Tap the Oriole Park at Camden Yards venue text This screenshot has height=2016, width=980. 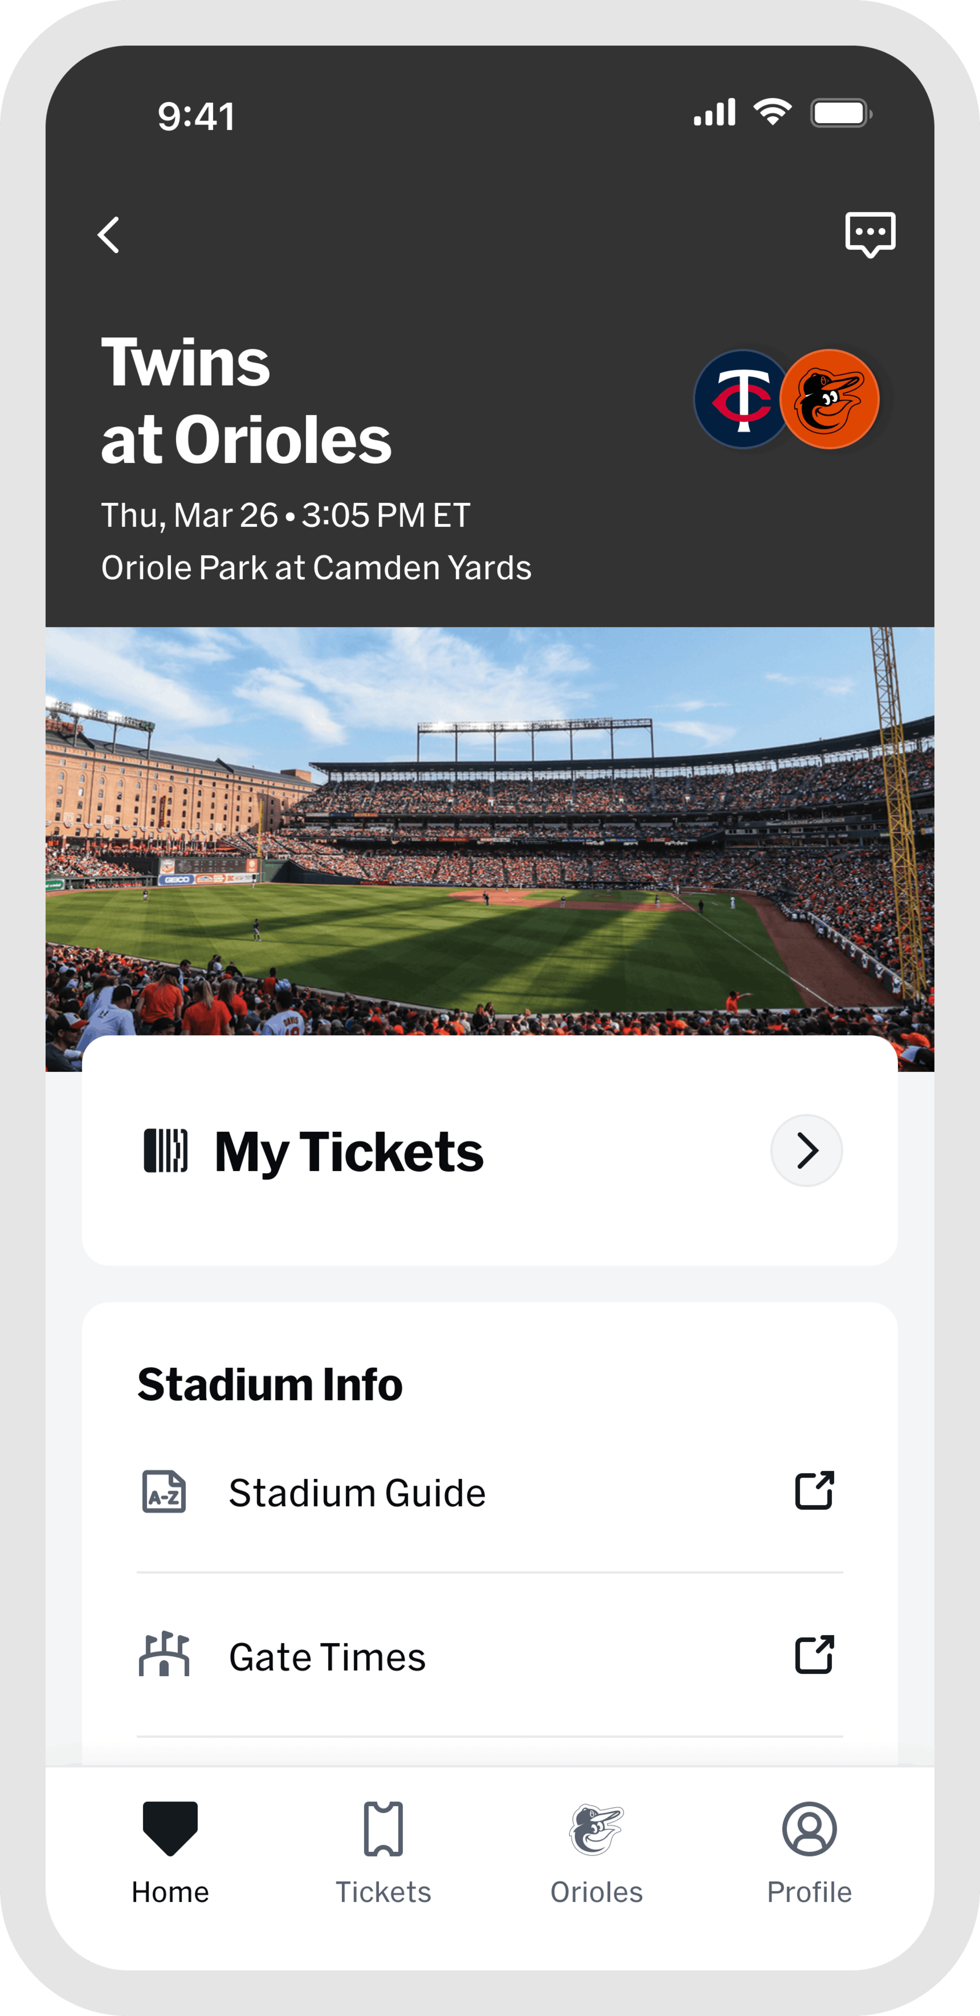[x=316, y=568]
